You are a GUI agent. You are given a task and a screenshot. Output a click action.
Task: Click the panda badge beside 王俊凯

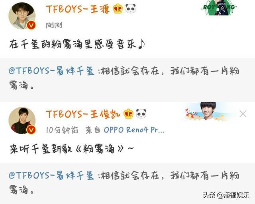pyautogui.click(x=141, y=114)
